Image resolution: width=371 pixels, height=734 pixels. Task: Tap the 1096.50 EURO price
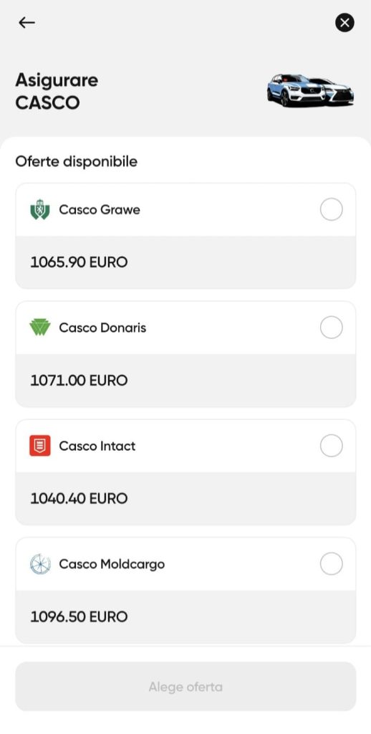[79, 616]
